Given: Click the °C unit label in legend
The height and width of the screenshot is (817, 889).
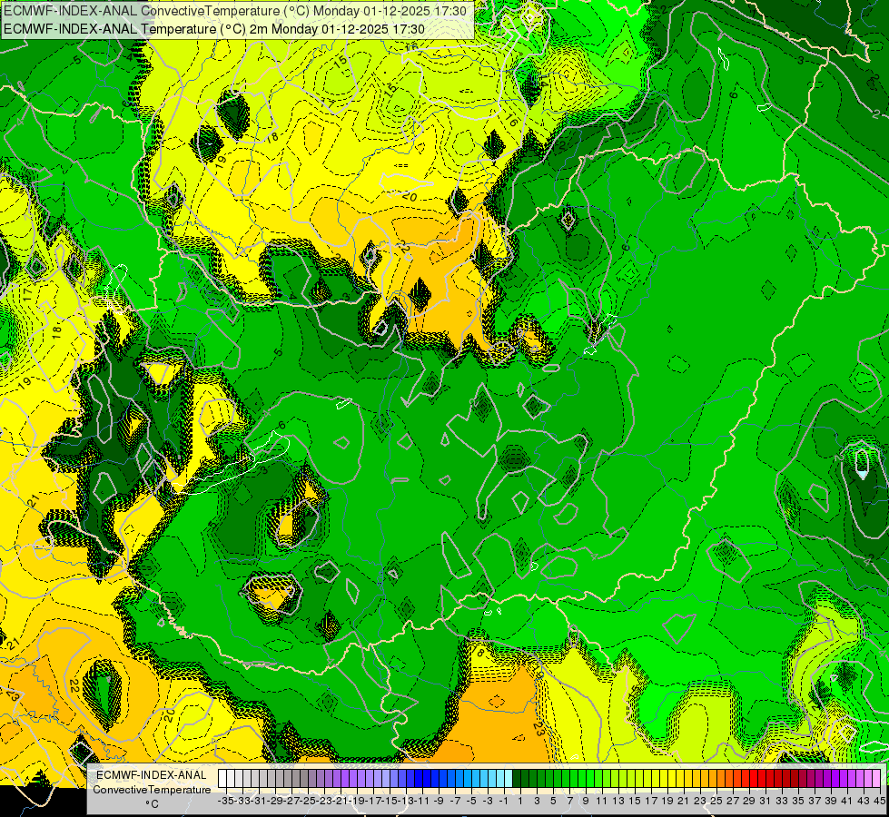Looking at the screenshot, I should (x=152, y=804).
